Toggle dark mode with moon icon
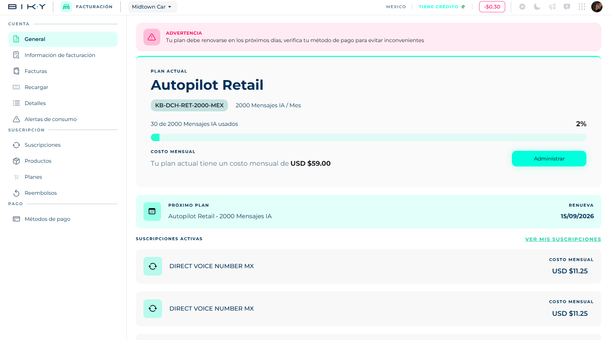This screenshot has width=611, height=340. point(537,7)
